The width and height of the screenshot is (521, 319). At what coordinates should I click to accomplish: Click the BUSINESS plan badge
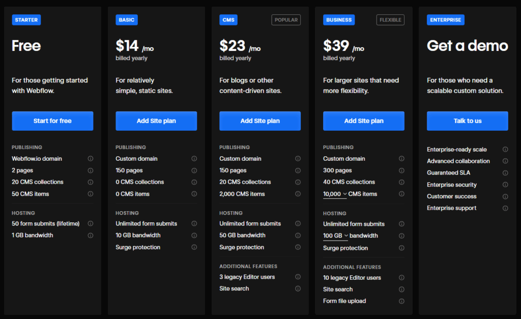click(339, 20)
